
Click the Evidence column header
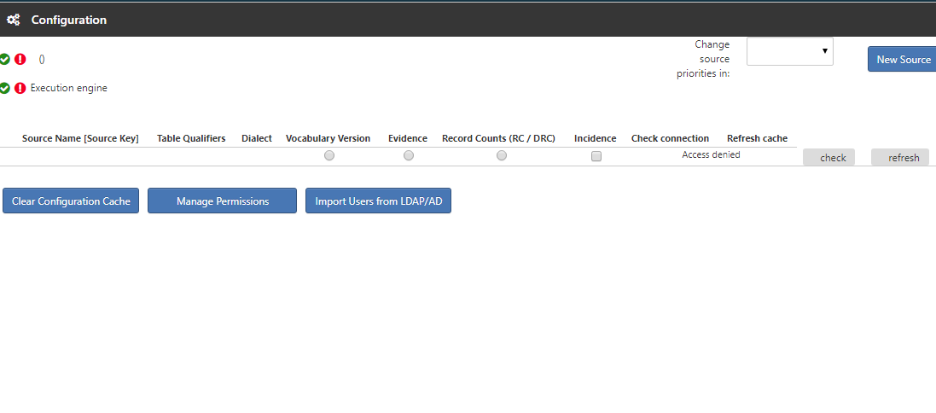pyautogui.click(x=408, y=138)
